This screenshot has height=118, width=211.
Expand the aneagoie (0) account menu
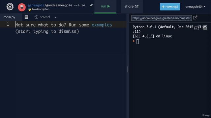[x=195, y=7]
